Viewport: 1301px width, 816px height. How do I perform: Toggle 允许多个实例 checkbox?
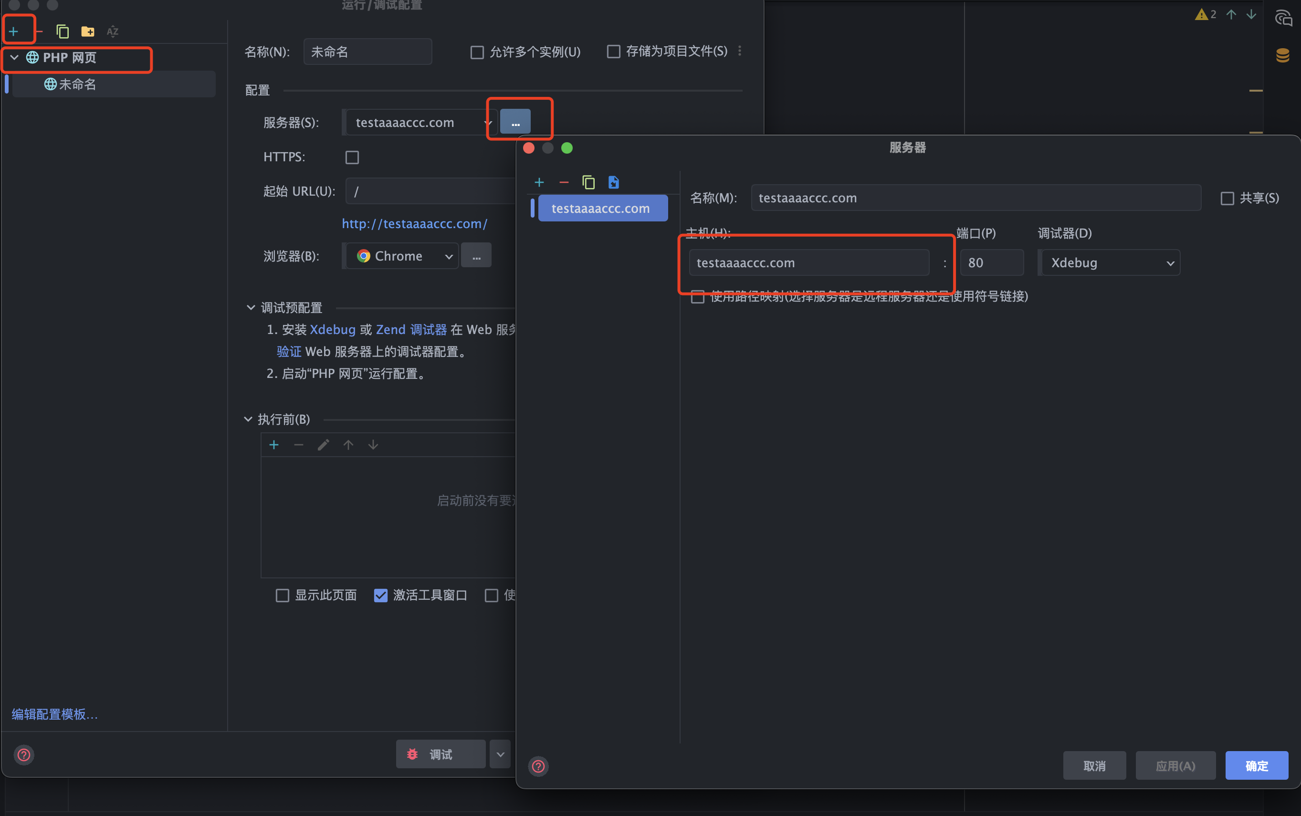pyautogui.click(x=477, y=52)
